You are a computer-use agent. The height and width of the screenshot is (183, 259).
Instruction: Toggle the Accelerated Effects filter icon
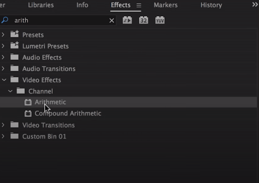tap(127, 20)
